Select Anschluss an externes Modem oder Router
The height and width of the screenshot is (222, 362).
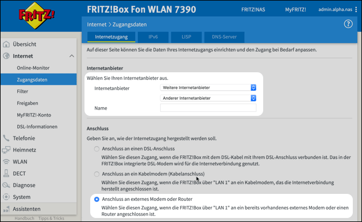coord(97,199)
